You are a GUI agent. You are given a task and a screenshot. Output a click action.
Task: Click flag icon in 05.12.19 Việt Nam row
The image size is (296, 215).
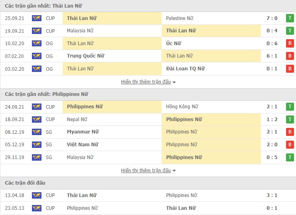click(37, 145)
